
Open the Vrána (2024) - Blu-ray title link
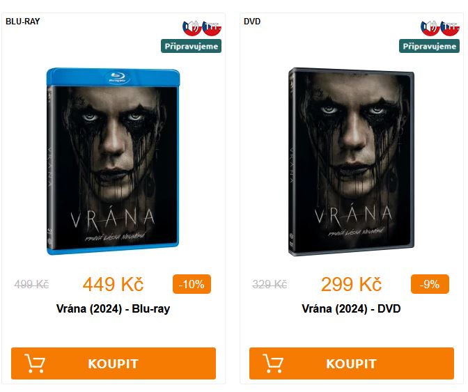click(113, 308)
